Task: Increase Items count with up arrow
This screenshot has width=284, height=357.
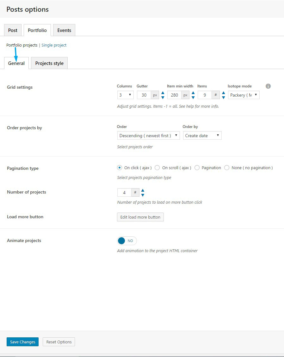Action: point(224,93)
